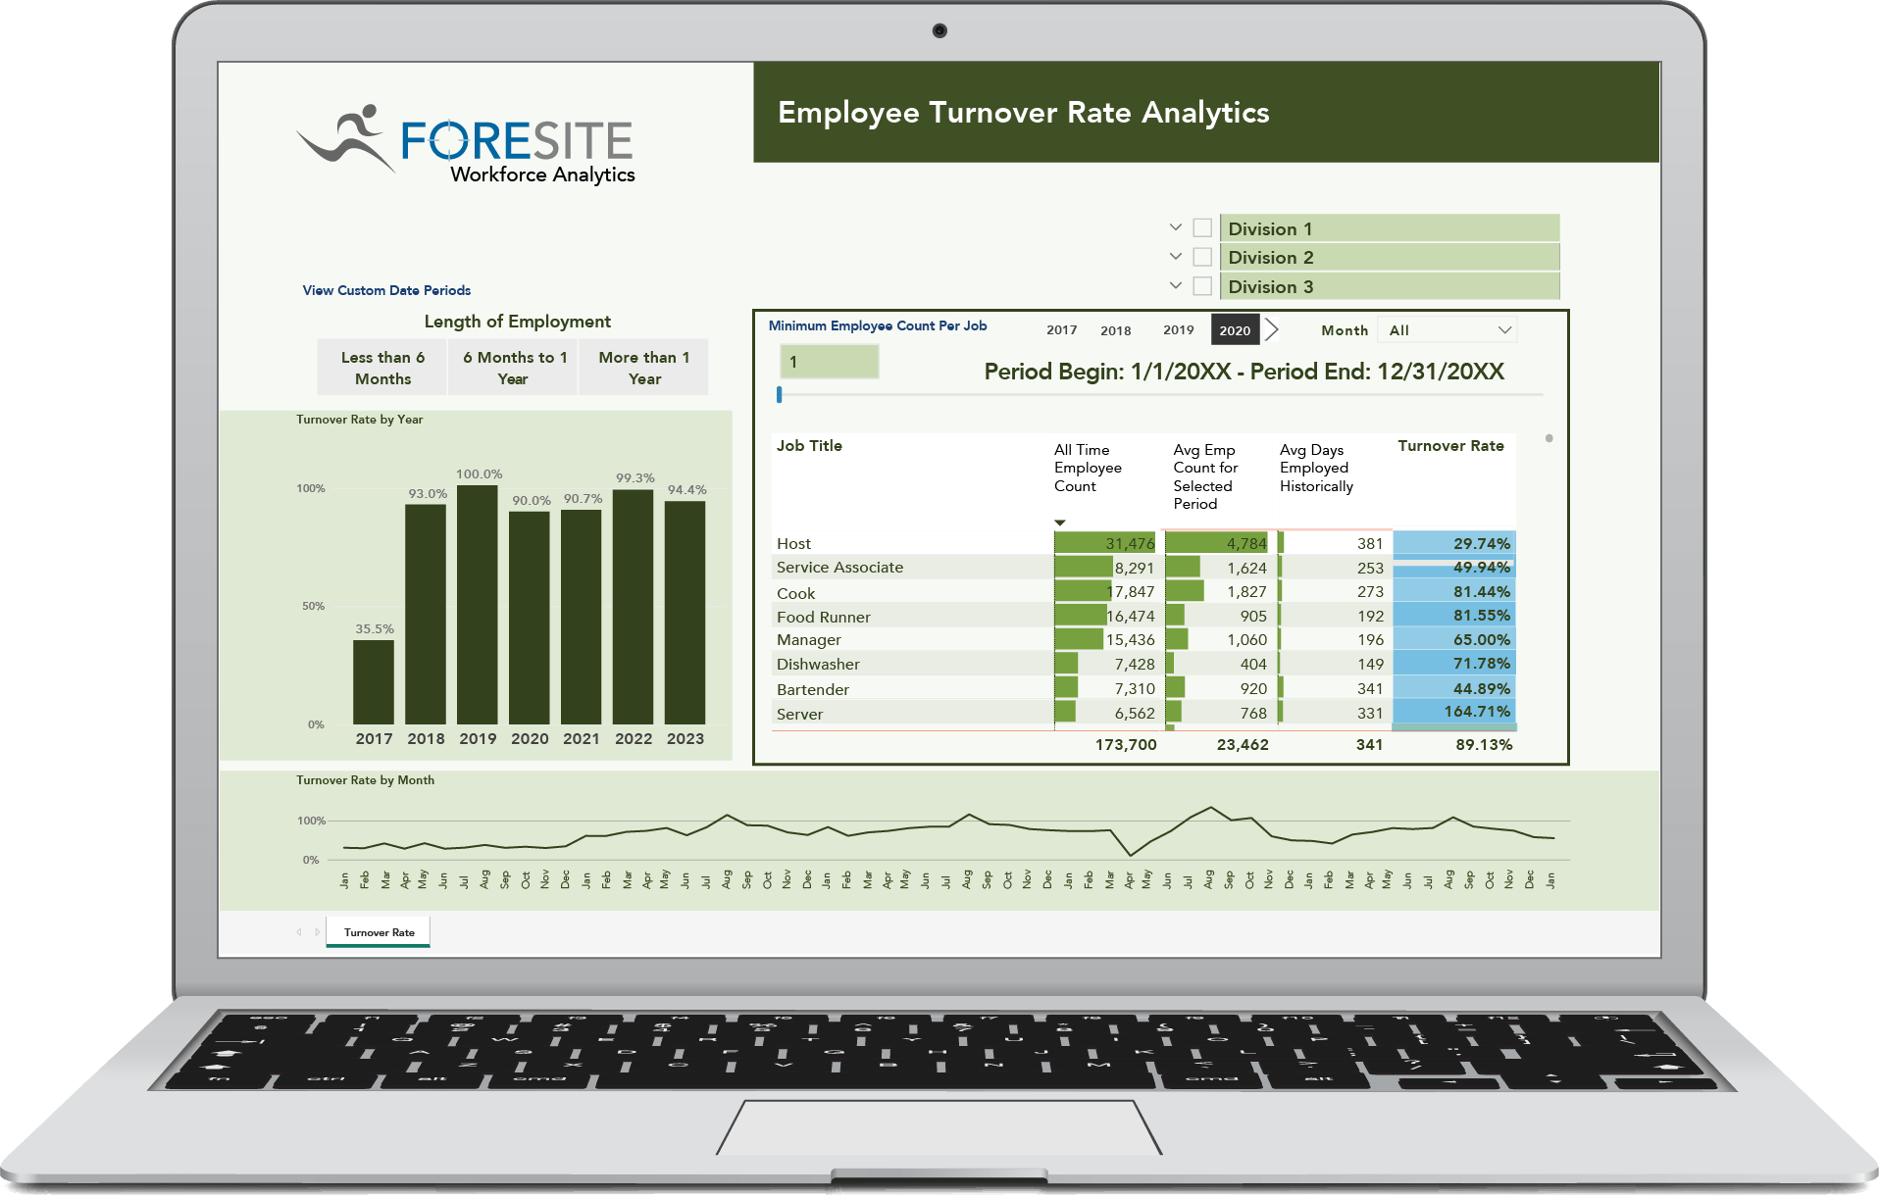Expand the Division 1 filter chevron
This screenshot has height=1196, width=1879.
point(1175,226)
